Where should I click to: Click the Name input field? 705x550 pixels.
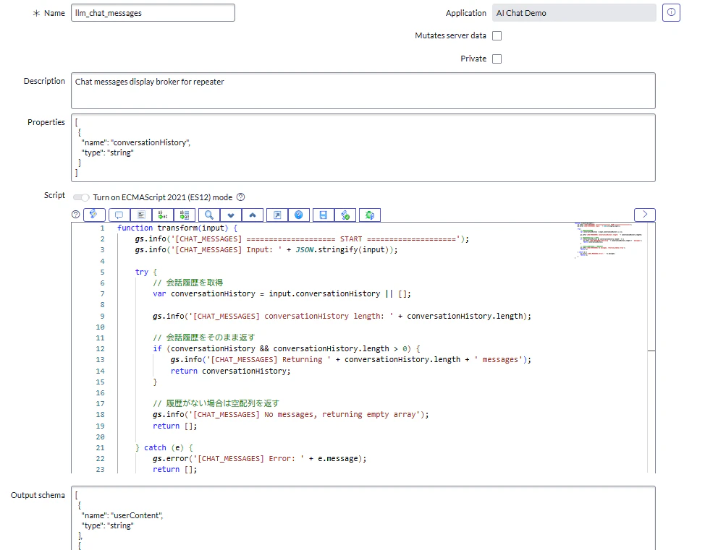pyautogui.click(x=153, y=13)
